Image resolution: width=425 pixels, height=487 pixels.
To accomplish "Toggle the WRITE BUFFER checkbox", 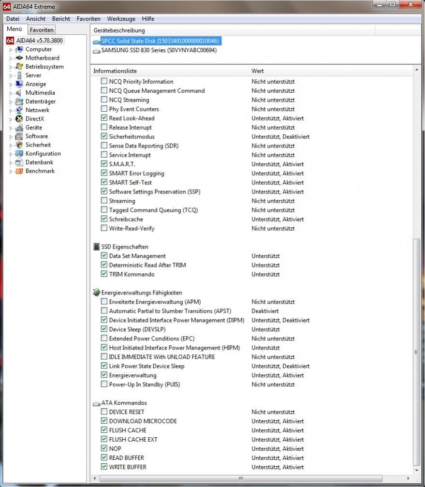I will pyautogui.click(x=104, y=467).
